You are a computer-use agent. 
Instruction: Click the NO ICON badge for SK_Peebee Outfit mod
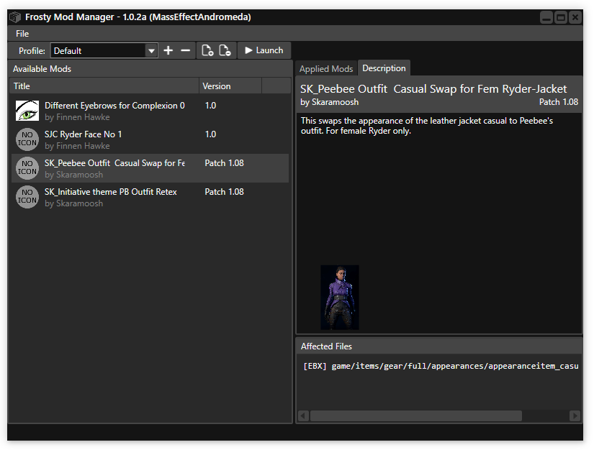point(27,168)
